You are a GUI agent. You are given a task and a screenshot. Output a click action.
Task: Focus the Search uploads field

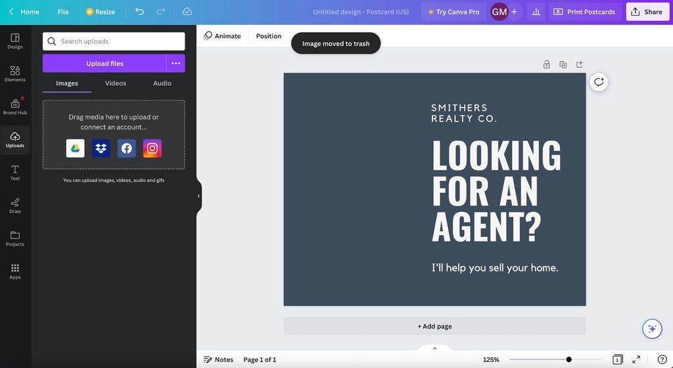point(114,41)
